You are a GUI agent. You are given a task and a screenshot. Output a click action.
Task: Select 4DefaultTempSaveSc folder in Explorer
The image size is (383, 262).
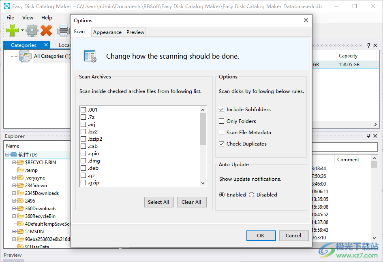[48, 224]
